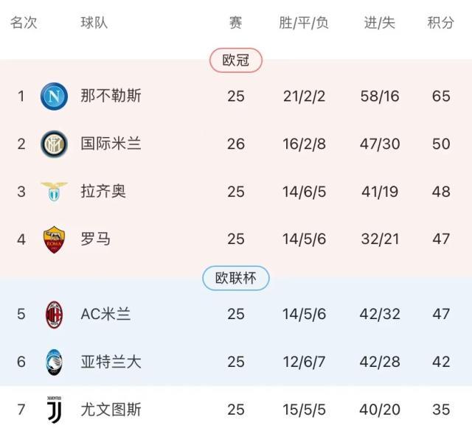Click the AS Roma club crest
Viewport: 472px width, 434px height.
coord(54,239)
